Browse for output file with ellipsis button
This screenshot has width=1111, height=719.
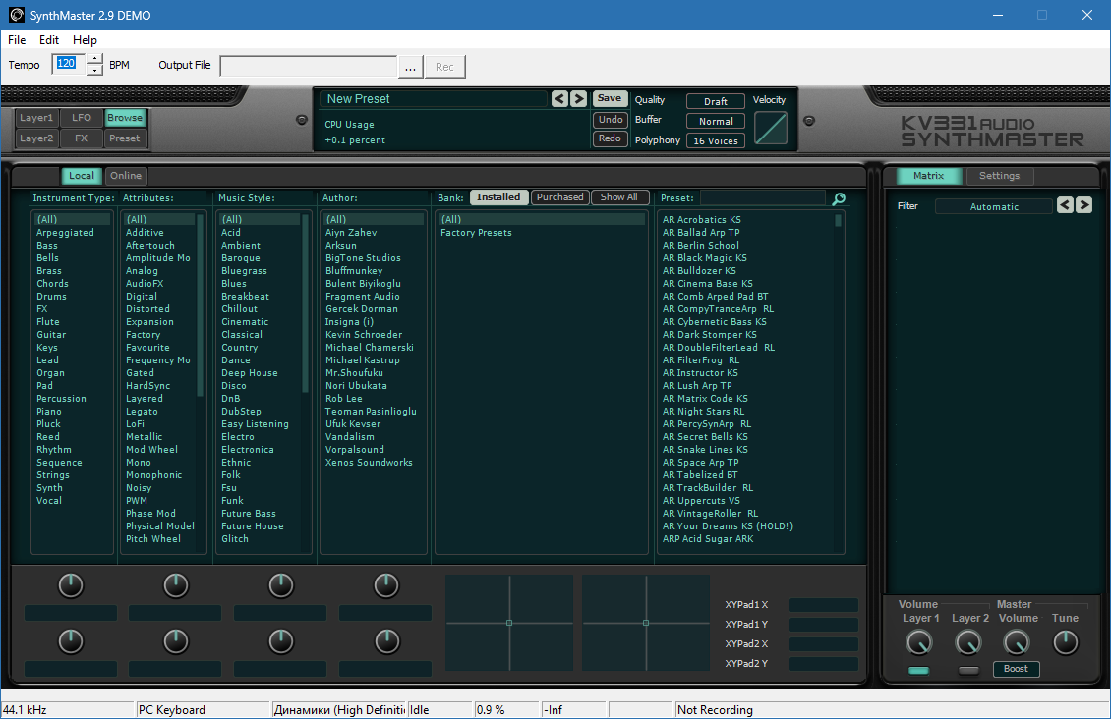(410, 67)
